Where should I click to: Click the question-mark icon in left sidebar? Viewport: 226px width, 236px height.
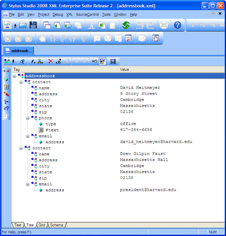[6, 109]
